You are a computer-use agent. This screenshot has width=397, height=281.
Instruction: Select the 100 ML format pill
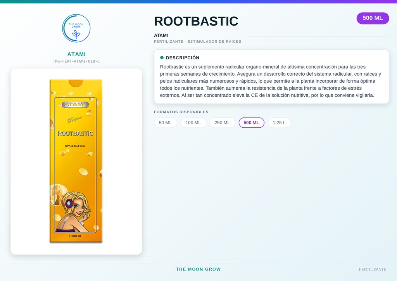tap(193, 123)
